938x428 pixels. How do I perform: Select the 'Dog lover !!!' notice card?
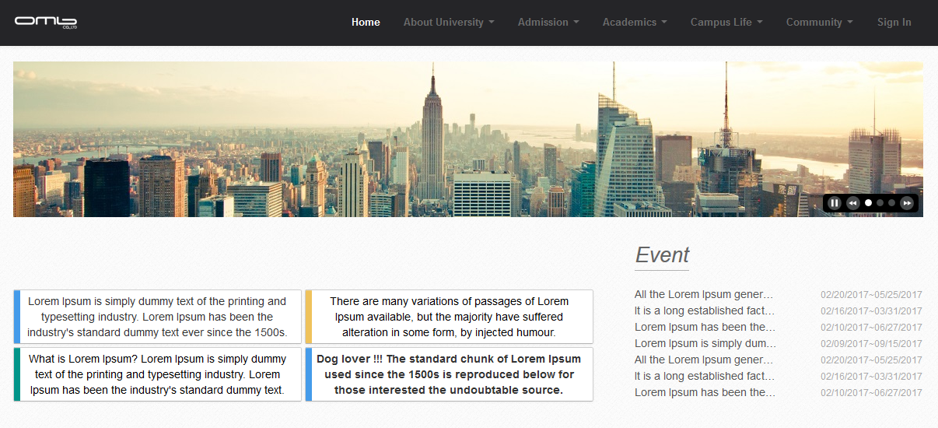[x=449, y=374]
